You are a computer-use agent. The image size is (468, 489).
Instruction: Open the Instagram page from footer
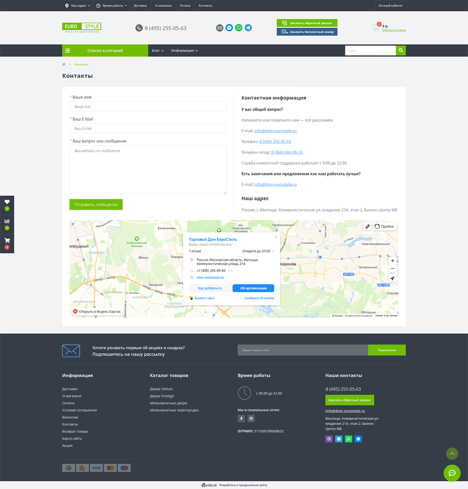(251, 418)
